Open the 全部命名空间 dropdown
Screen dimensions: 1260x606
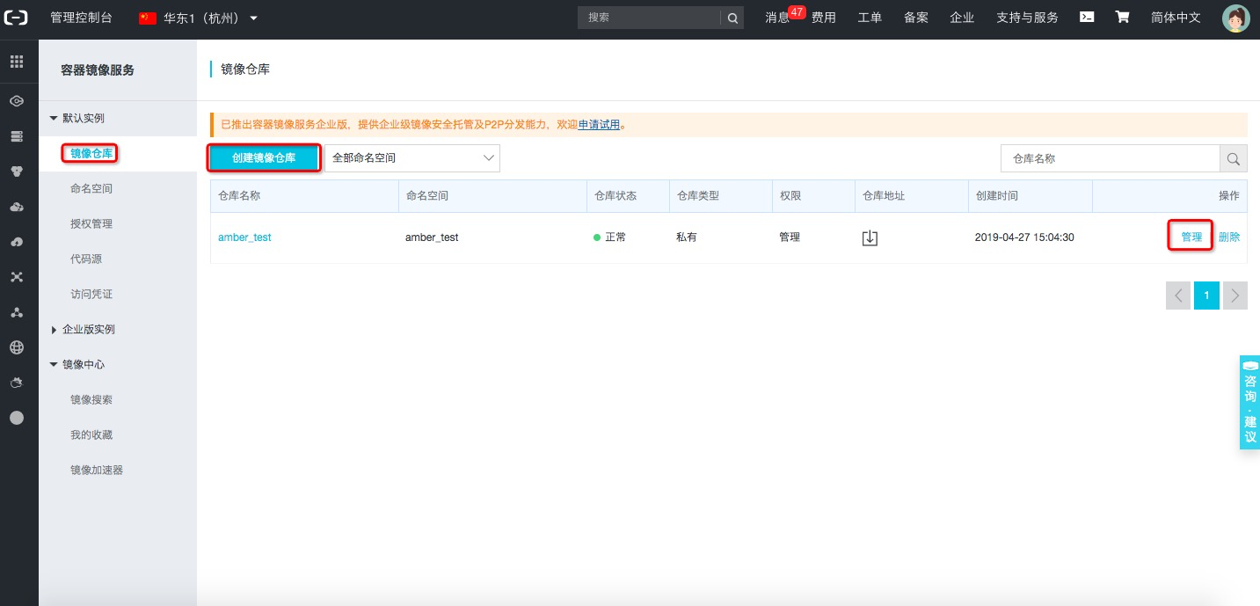[x=412, y=157]
